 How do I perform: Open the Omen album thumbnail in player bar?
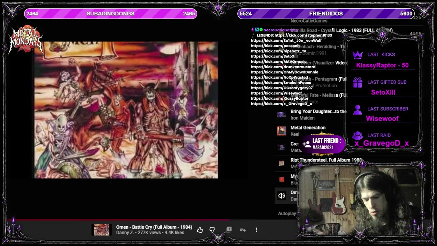pyautogui.click(x=102, y=230)
